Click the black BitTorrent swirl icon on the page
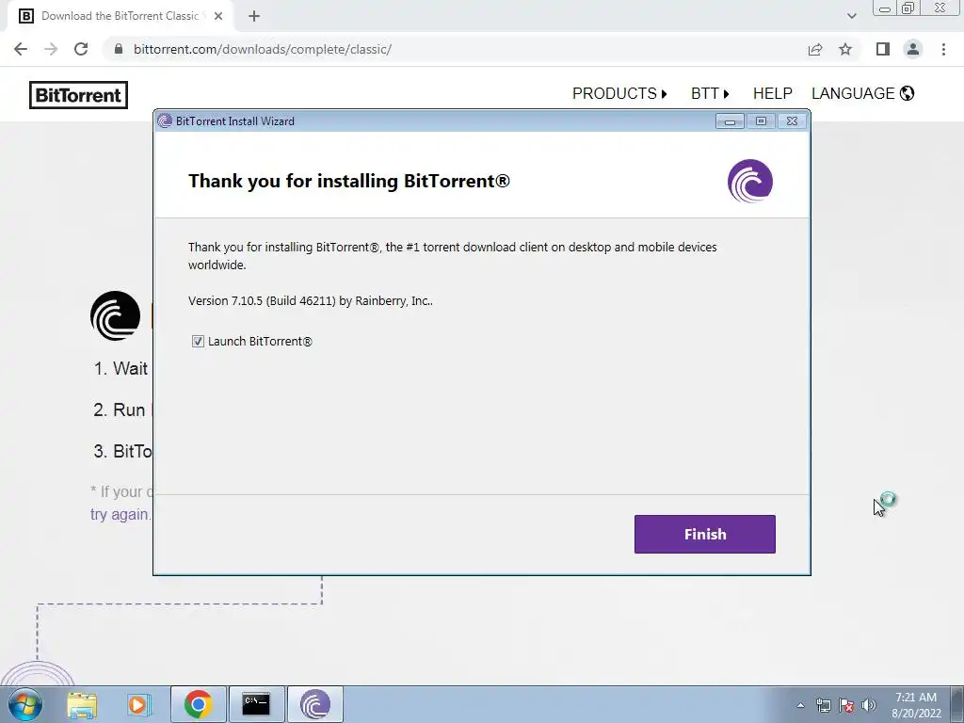This screenshot has width=964, height=723. click(115, 316)
